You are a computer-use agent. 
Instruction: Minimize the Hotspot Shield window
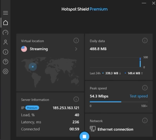point(144,3)
